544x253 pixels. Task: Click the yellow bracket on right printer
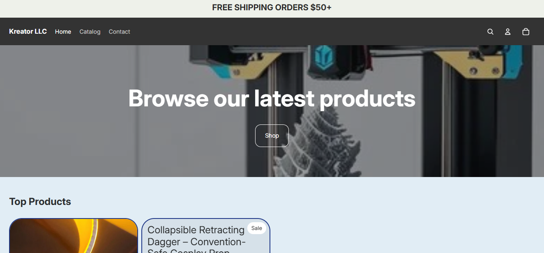(468, 65)
